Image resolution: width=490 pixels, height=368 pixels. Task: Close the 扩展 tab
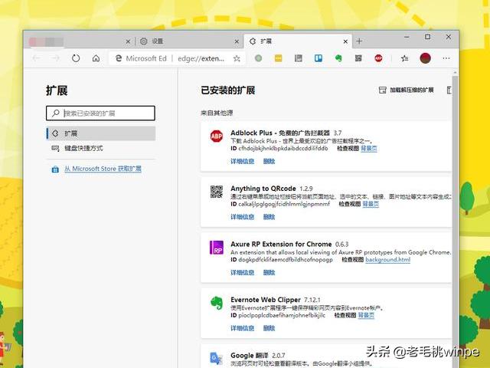345,41
